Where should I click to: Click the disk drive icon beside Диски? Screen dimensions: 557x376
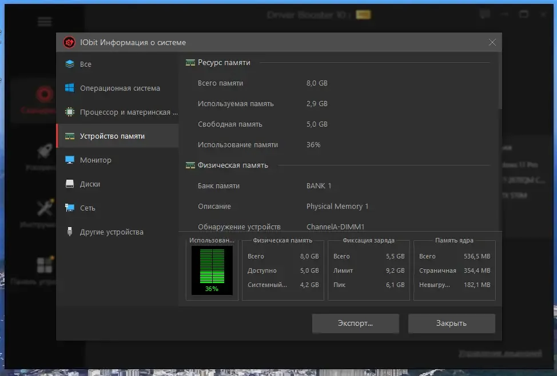pyautogui.click(x=70, y=184)
